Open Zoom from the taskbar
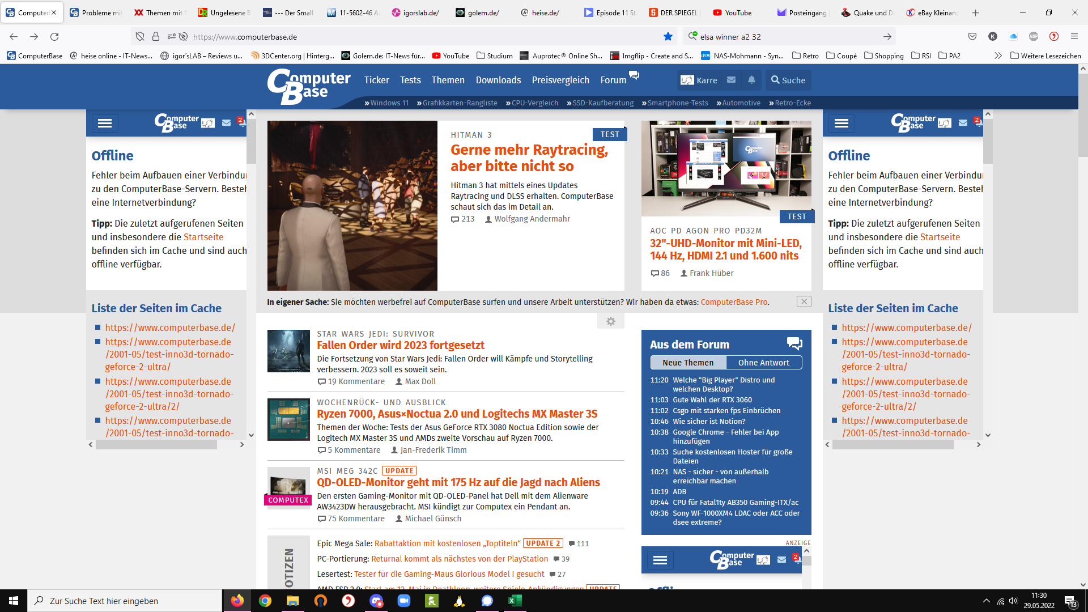Image resolution: width=1088 pixels, height=612 pixels. click(404, 601)
